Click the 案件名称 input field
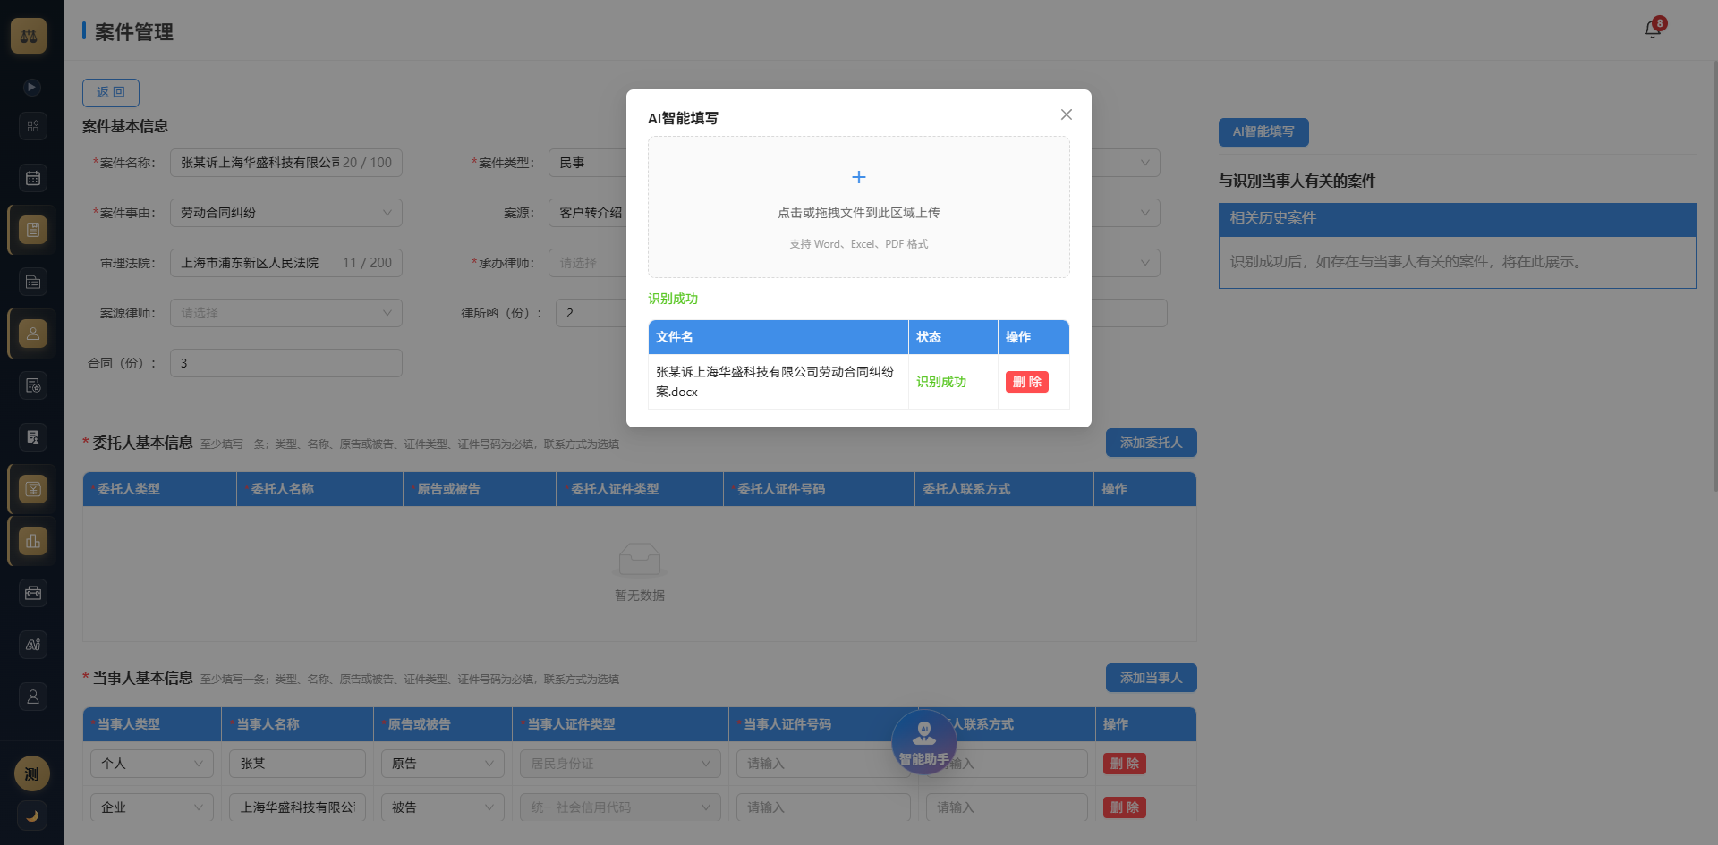 [x=286, y=163]
